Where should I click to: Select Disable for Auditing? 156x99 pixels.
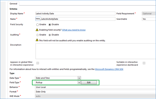(50, 35)
